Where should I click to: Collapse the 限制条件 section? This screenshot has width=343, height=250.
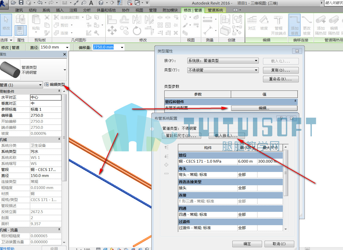(x=59, y=91)
